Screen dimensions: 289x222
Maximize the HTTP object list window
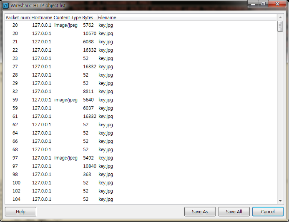pyautogui.click(x=264, y=4)
